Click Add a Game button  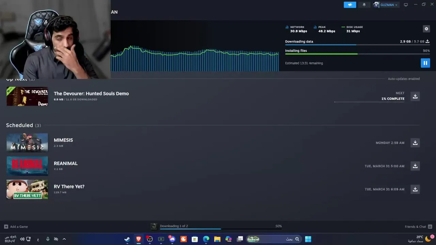pyautogui.click(x=16, y=227)
